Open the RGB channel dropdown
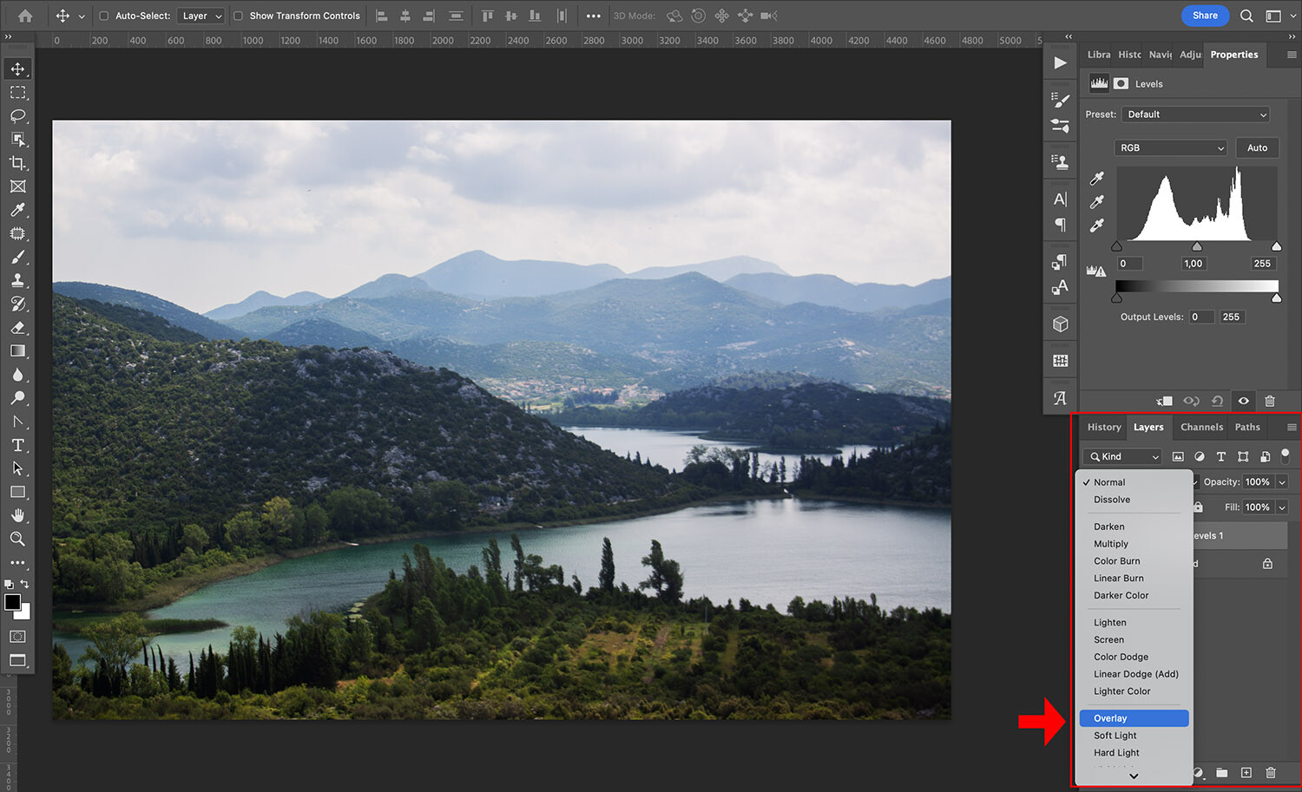Viewport: 1302px width, 792px height. (x=1170, y=147)
